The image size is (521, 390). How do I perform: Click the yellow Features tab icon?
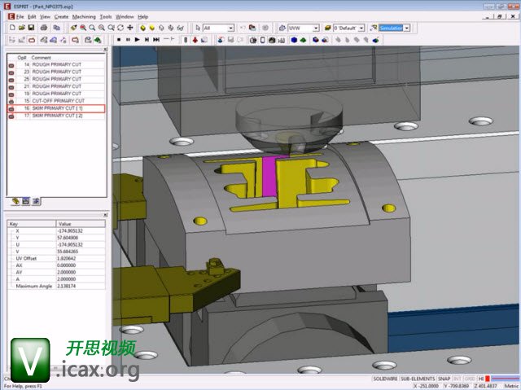click(15, 201)
